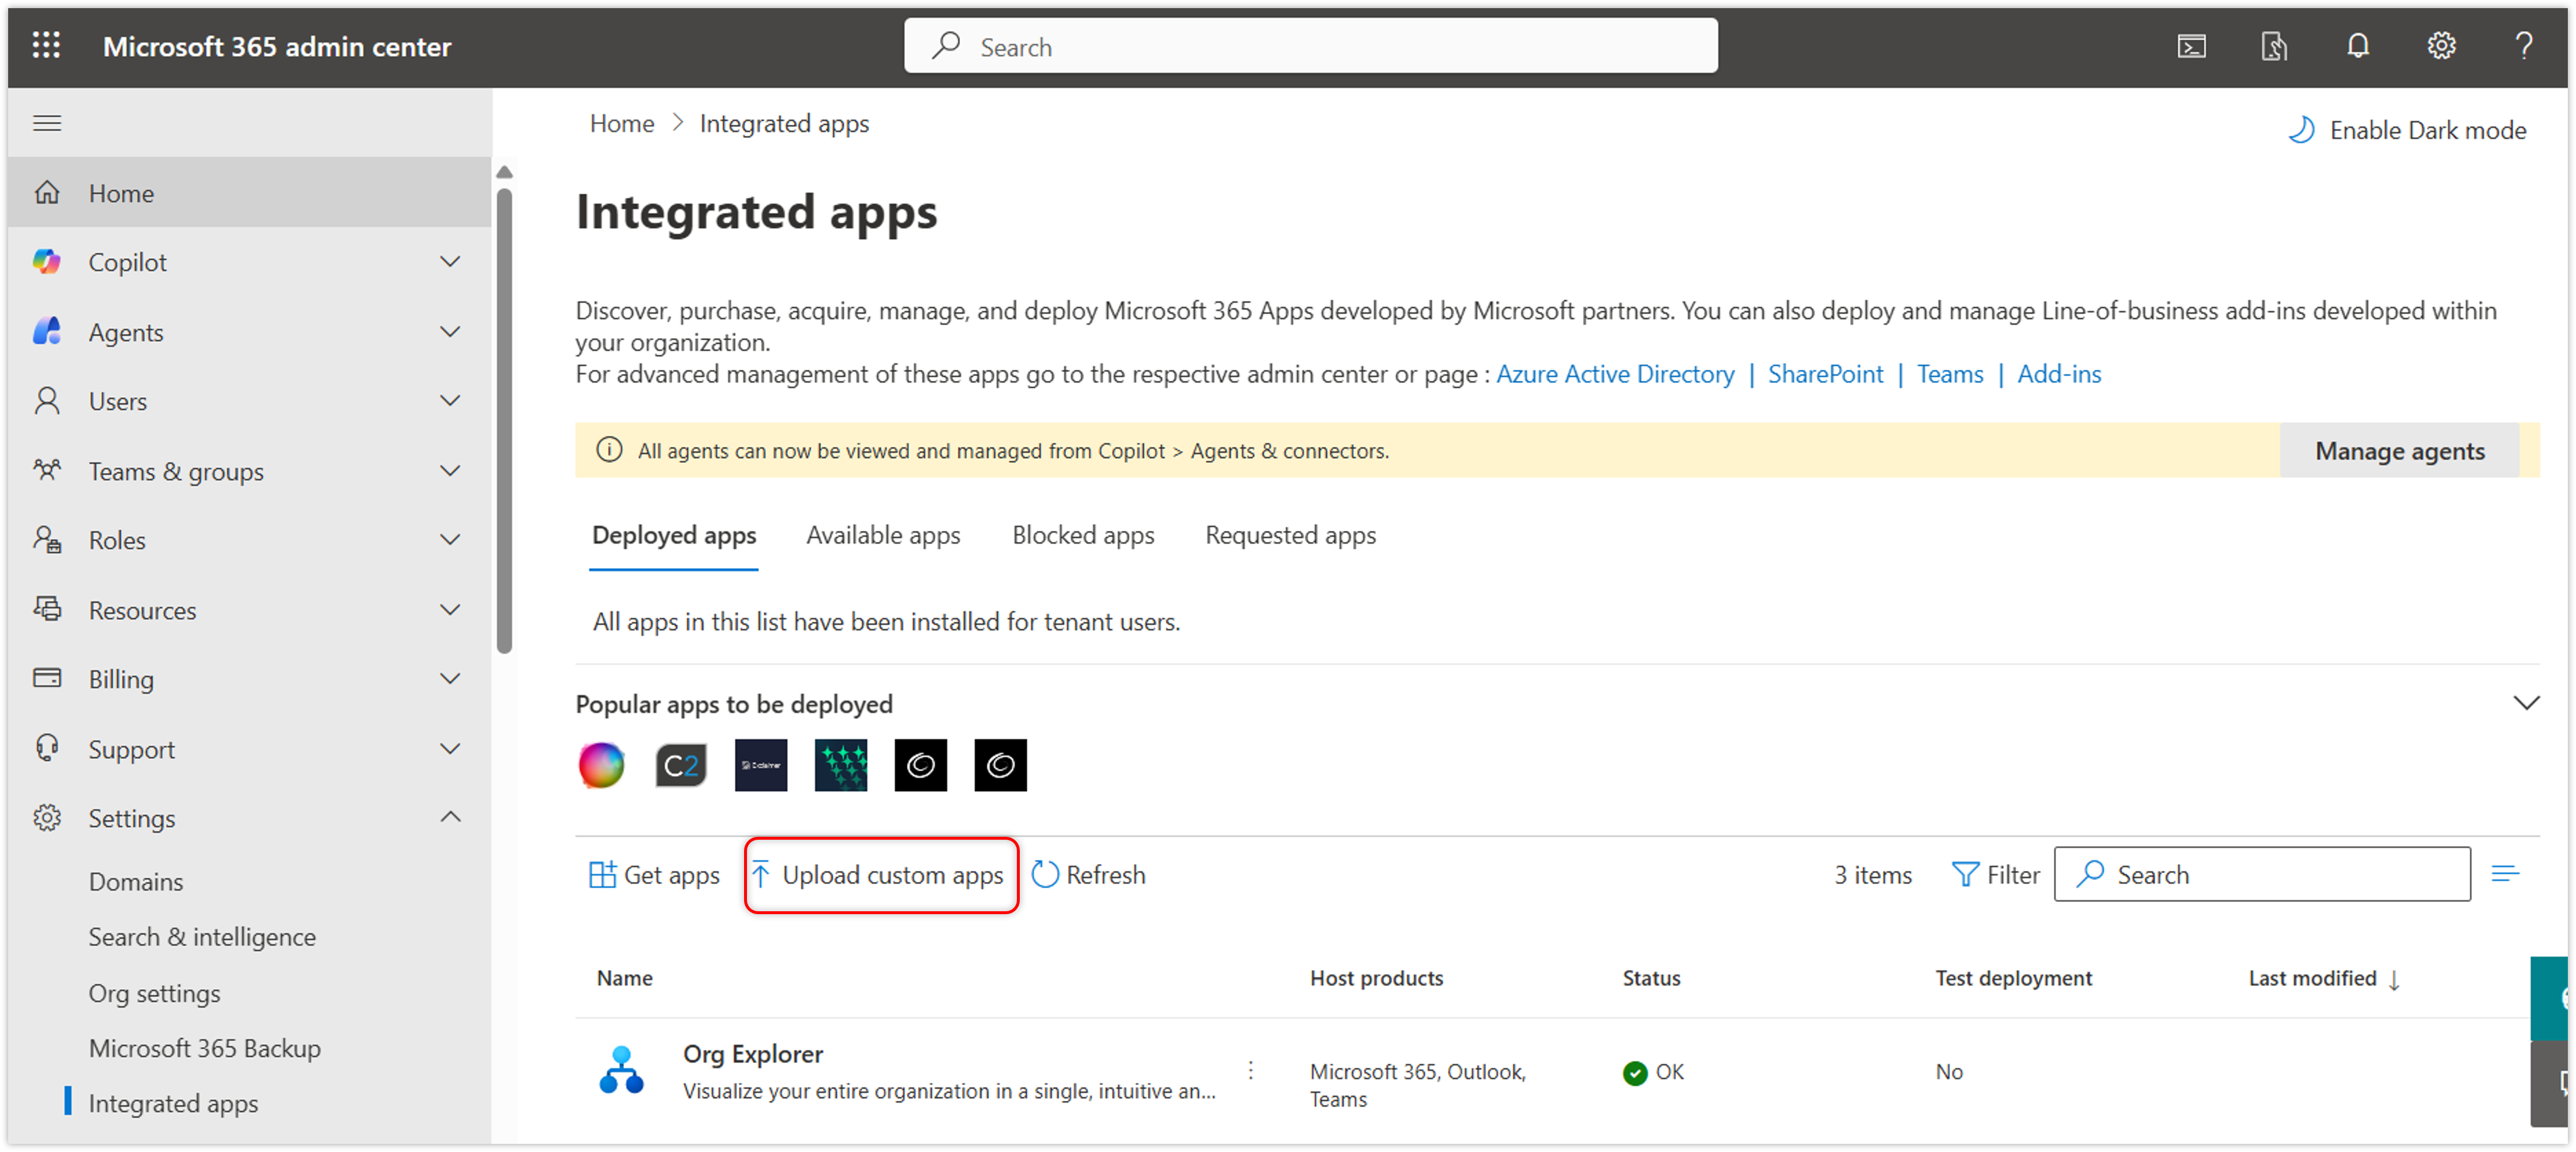Go to Home in sidebar
The image size is (2576, 1152).
(249, 193)
